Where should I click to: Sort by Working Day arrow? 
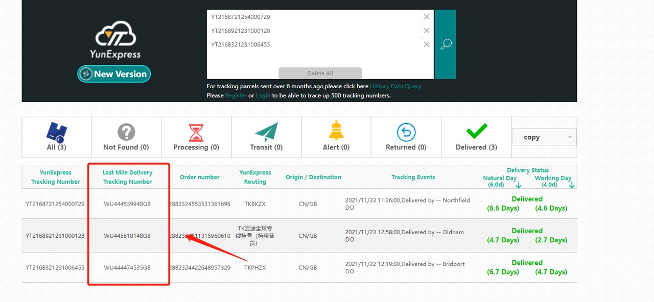[571, 185]
